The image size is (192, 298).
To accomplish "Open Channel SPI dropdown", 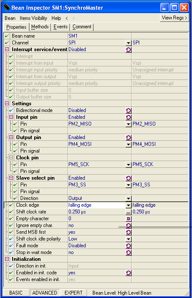I will pyautogui.click(x=128, y=43).
